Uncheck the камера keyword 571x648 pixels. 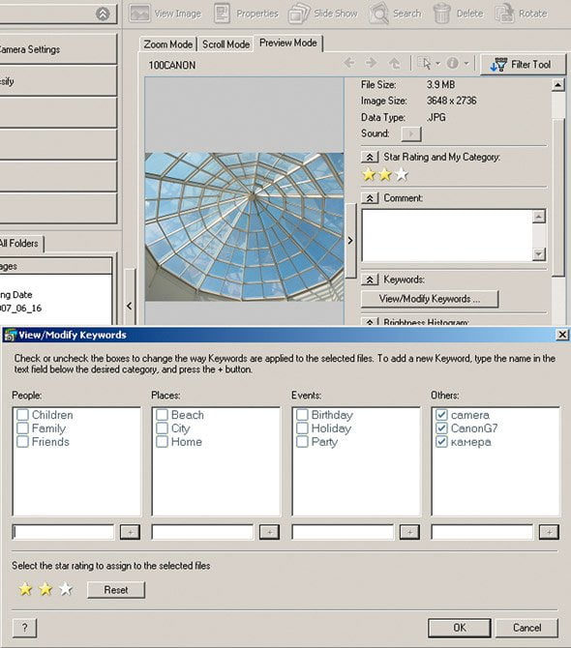441,442
